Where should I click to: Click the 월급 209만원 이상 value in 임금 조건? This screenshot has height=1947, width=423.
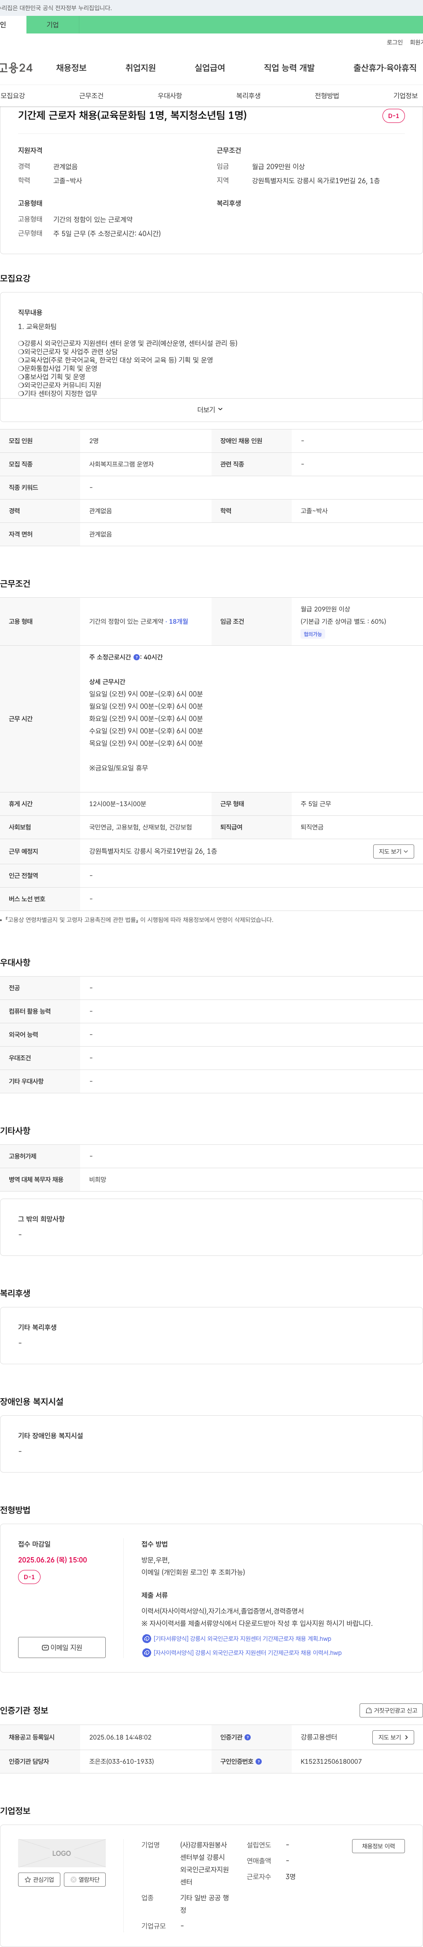click(325, 609)
